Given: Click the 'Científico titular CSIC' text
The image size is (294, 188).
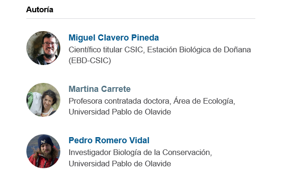Looking at the screenshot, I should pos(106,50).
